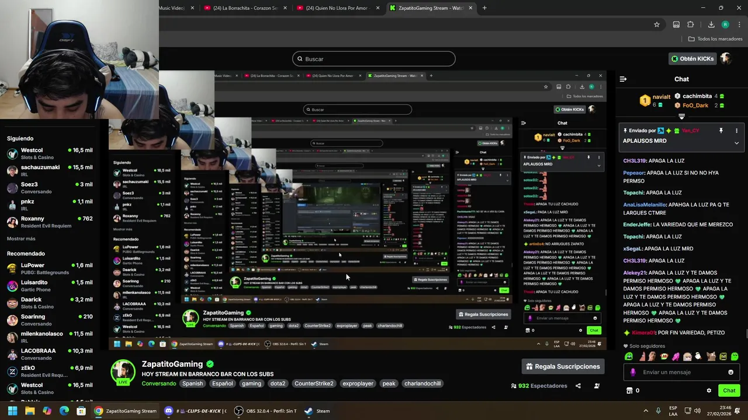The width and height of the screenshot is (748, 420).
Task: Open Soez3 channel in Siguiendo list
Action: coord(50,188)
